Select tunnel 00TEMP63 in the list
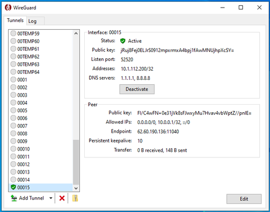The image size is (270, 212). [40, 64]
